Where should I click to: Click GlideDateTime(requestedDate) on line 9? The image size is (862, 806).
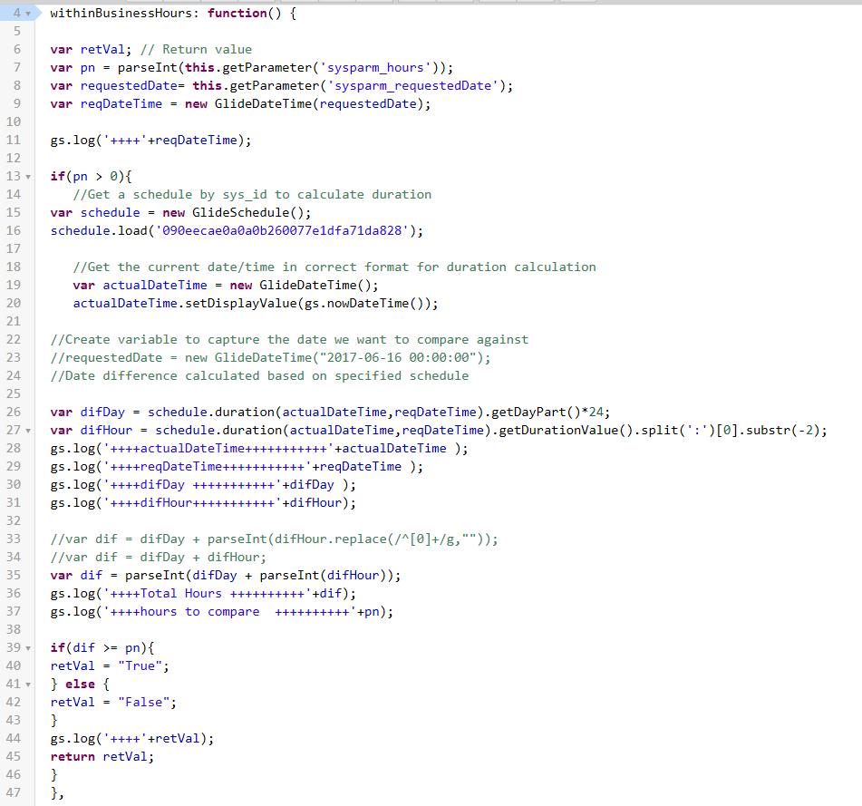[319, 104]
